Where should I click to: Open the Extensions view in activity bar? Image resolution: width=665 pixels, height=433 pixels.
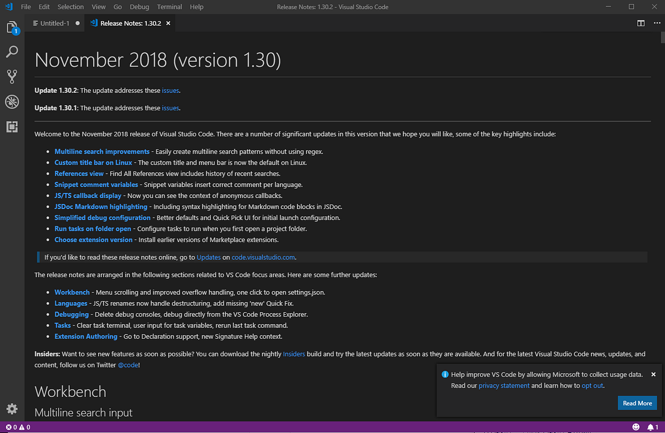(x=12, y=126)
